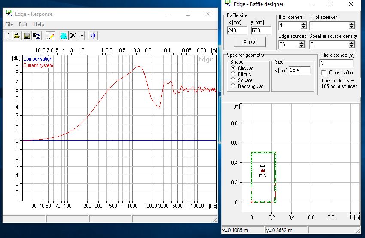Screen dimensions: 365x238
Task: Click the Edge sources value field
Action: (289, 44)
